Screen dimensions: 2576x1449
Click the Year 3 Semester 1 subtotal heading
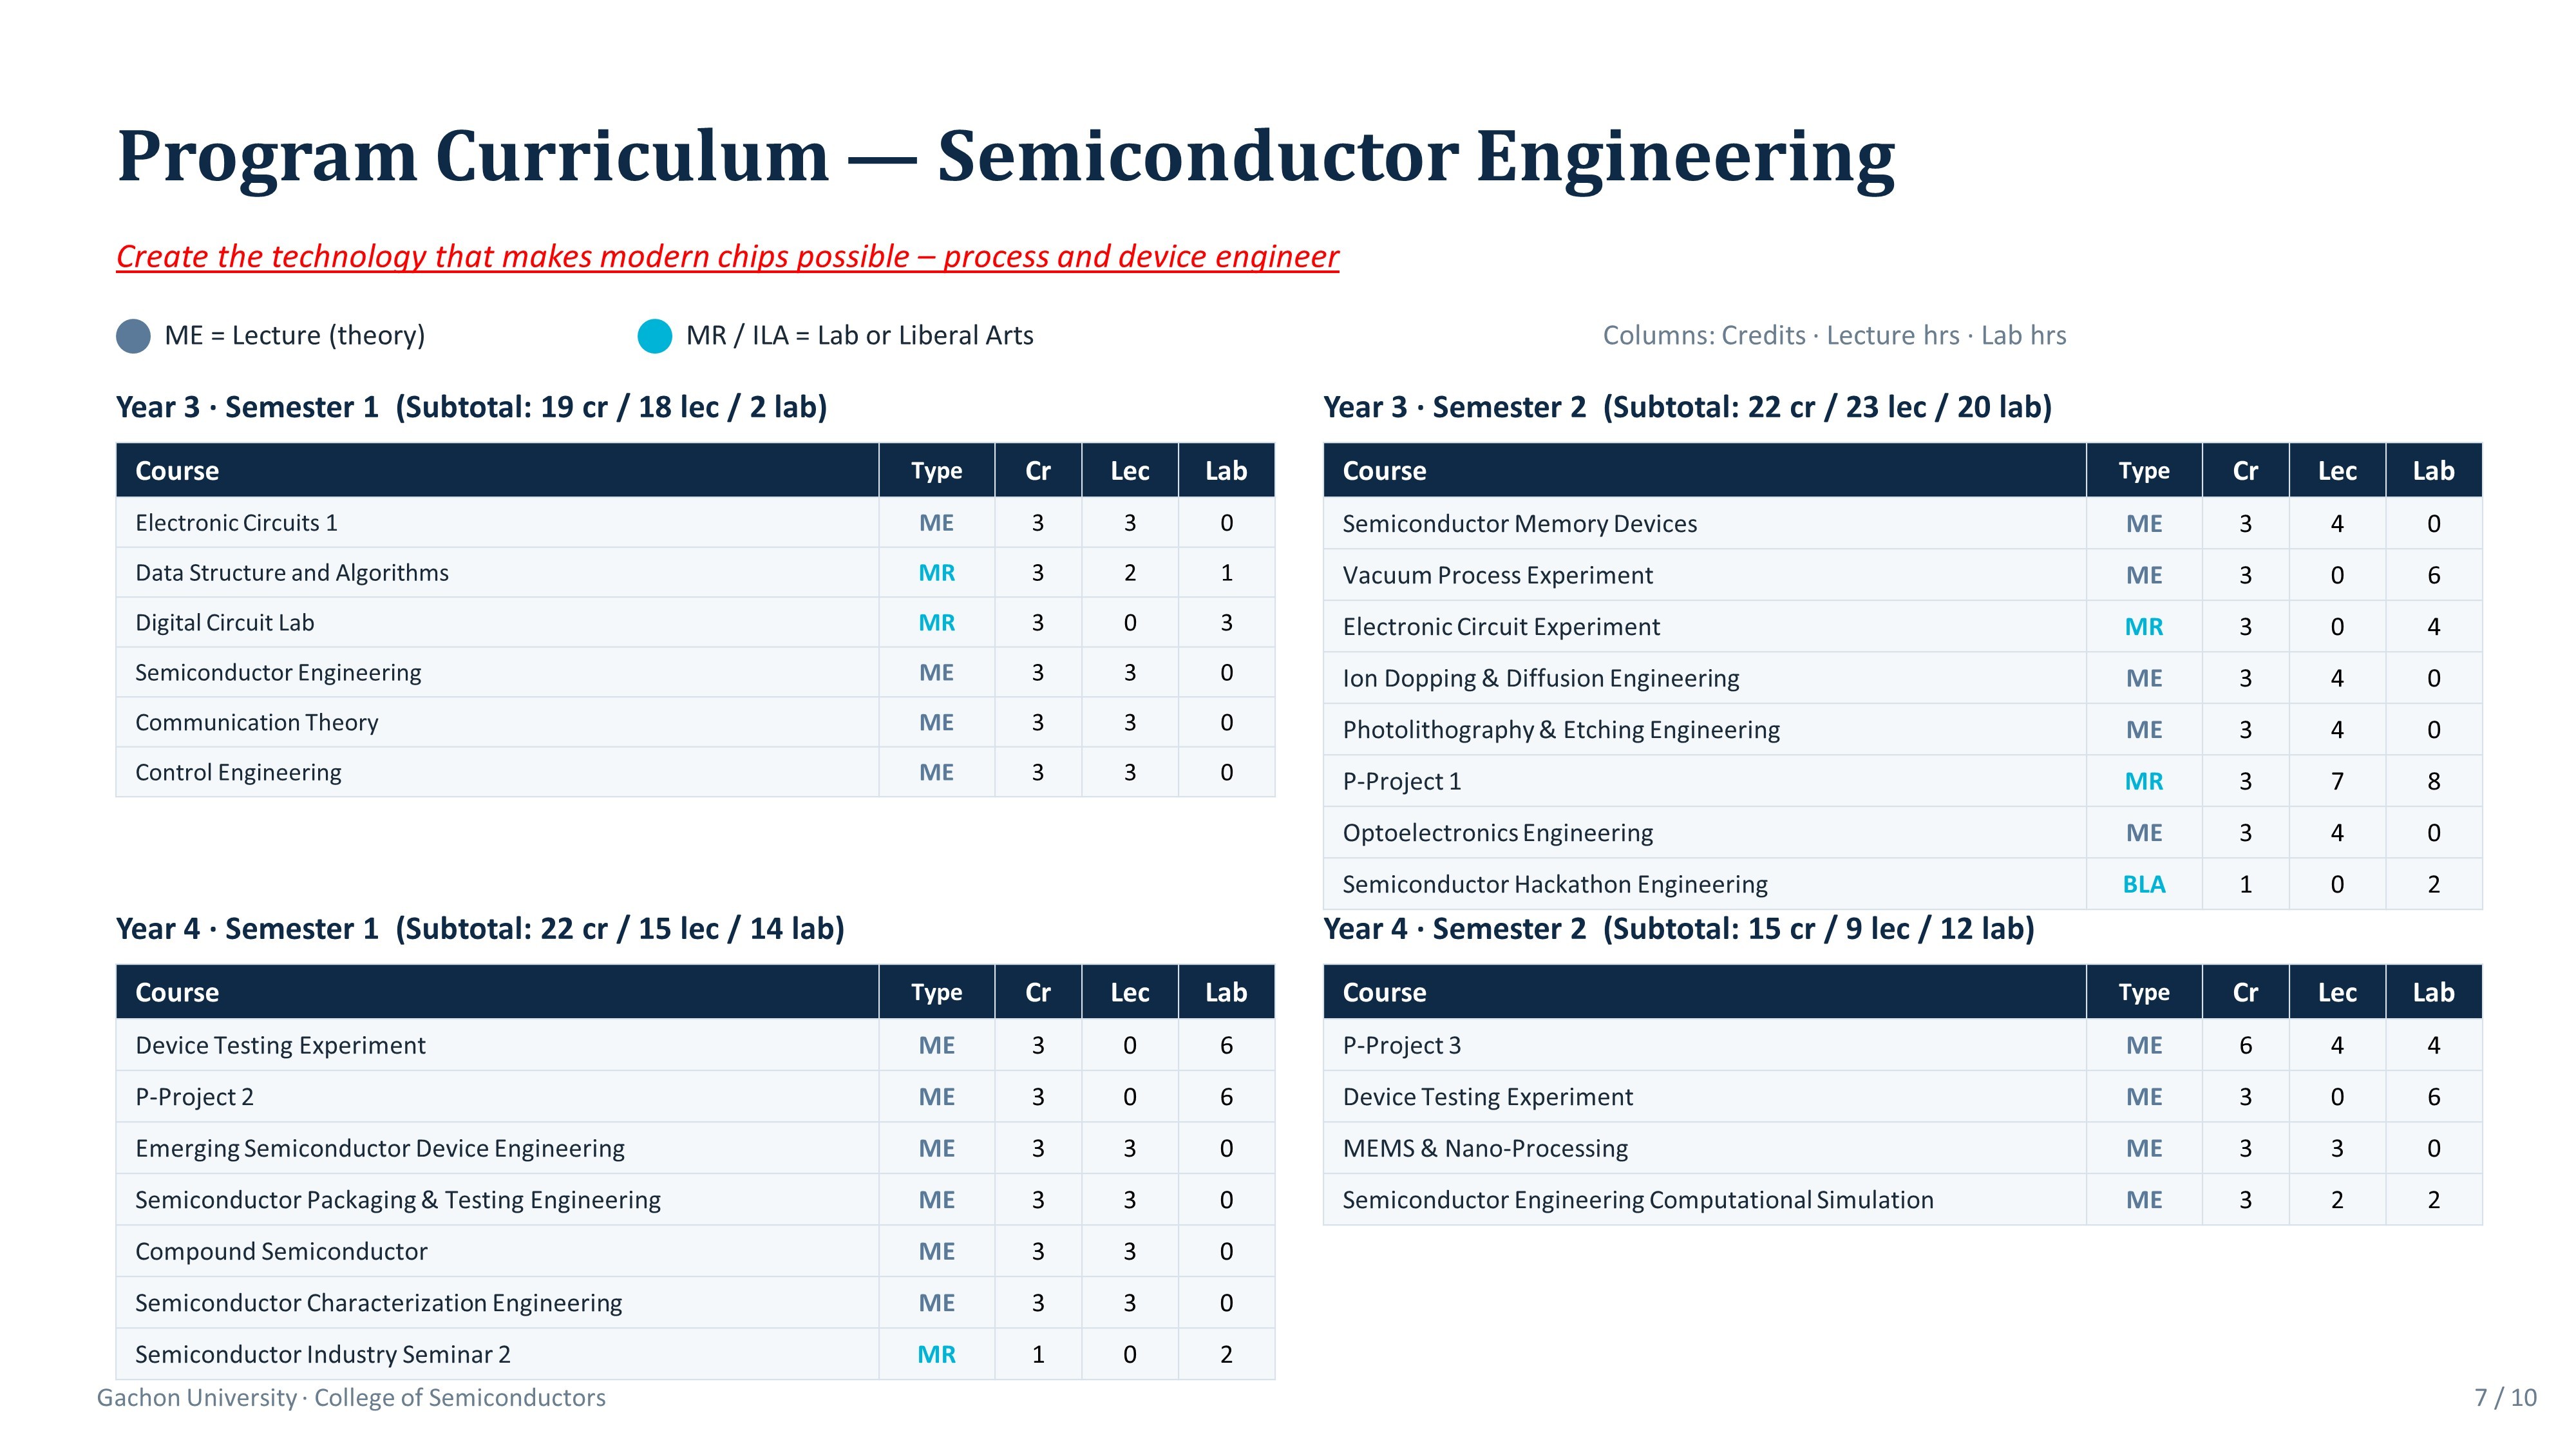472,408
